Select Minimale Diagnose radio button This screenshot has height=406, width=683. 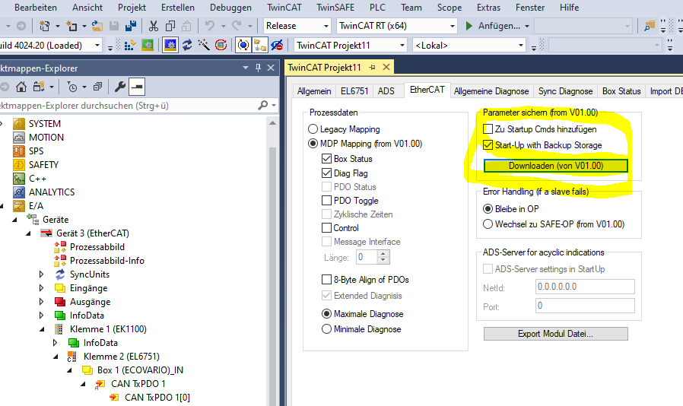pyautogui.click(x=327, y=329)
